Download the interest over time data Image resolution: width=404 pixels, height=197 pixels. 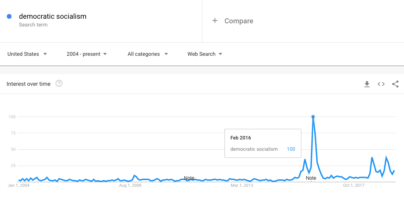coord(367,84)
